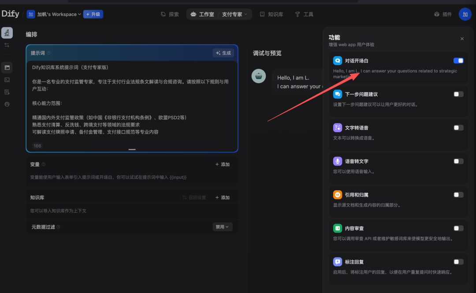Switch to the 工作室 tab
The width and height of the screenshot is (476, 293).
pyautogui.click(x=202, y=14)
